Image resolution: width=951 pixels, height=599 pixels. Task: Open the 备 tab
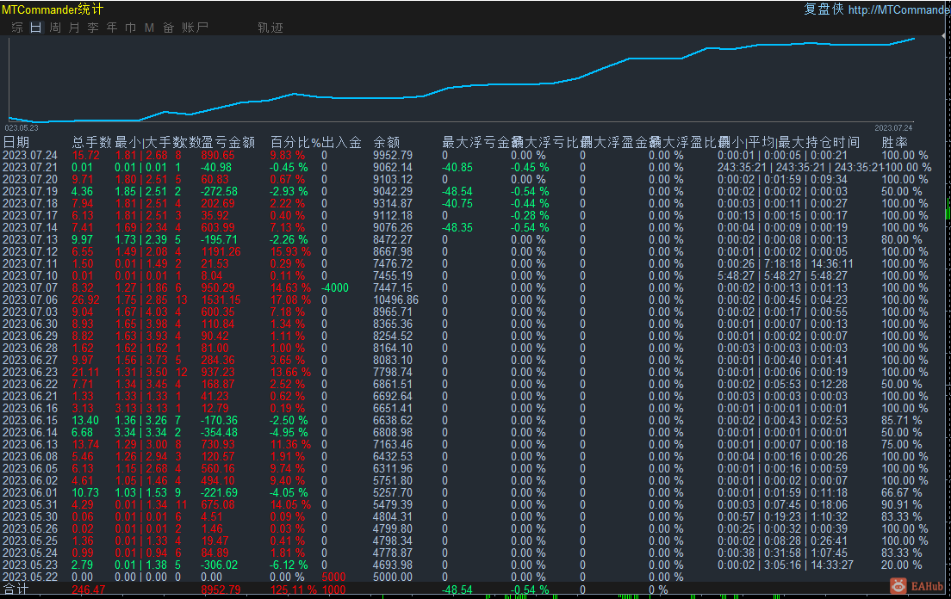tap(168, 28)
